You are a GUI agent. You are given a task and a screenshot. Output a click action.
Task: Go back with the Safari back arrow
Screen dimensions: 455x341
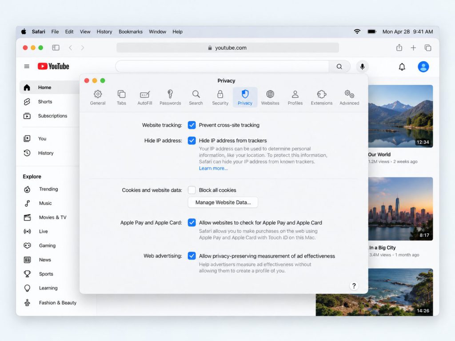coord(71,48)
